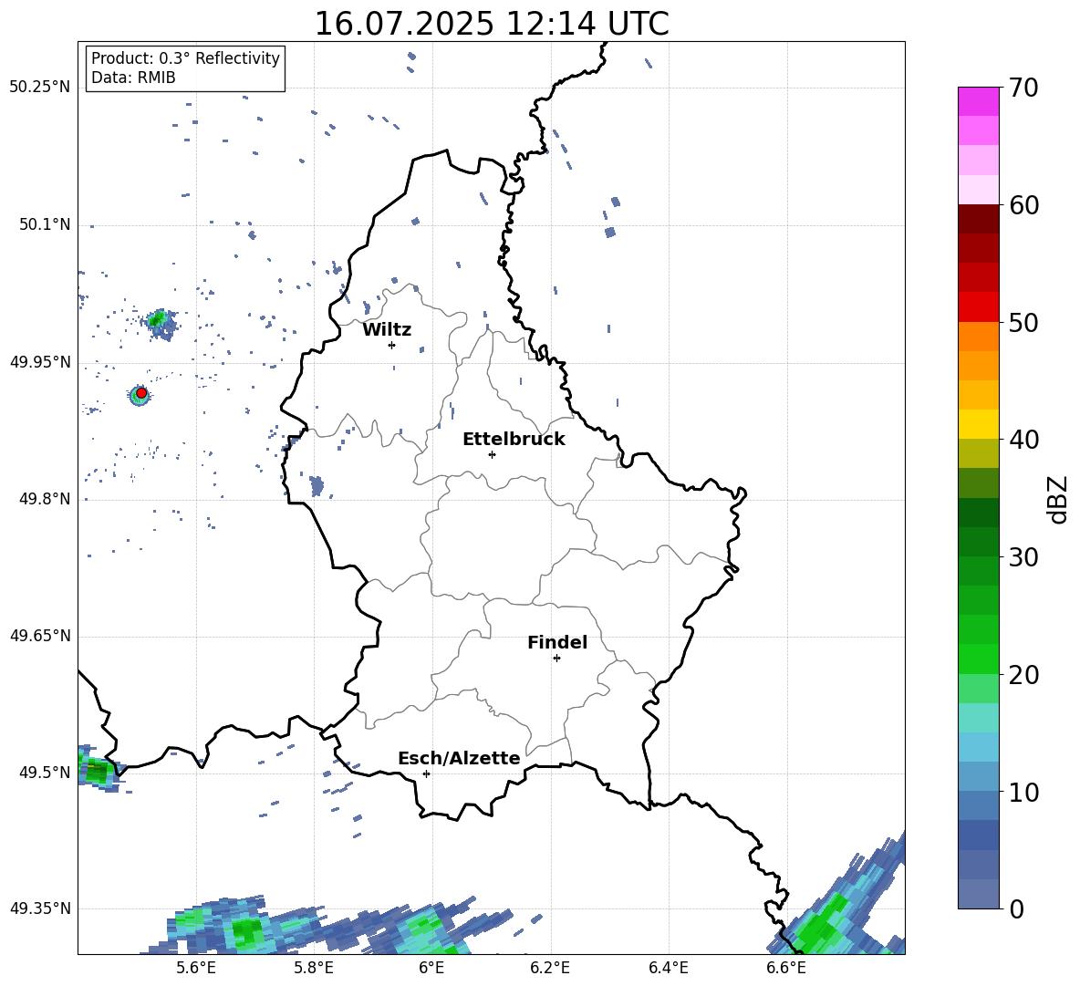Click the 16.07.2025 12:14 UTC title

(492, 24)
